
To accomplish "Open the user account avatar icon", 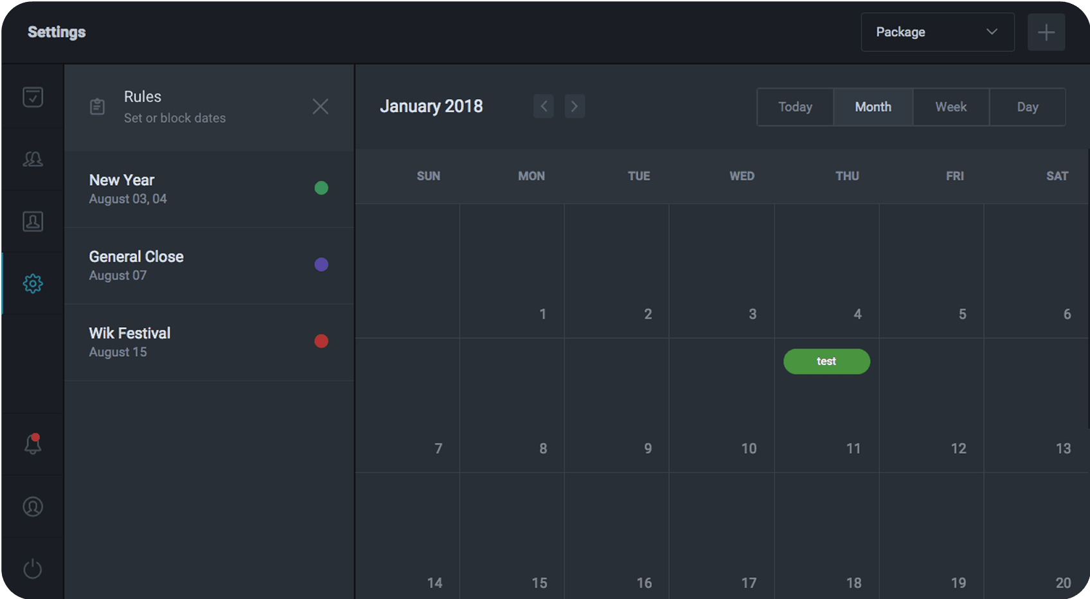I will tap(33, 506).
